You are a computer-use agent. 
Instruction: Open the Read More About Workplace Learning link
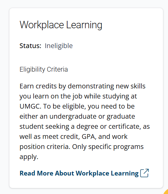(84, 173)
